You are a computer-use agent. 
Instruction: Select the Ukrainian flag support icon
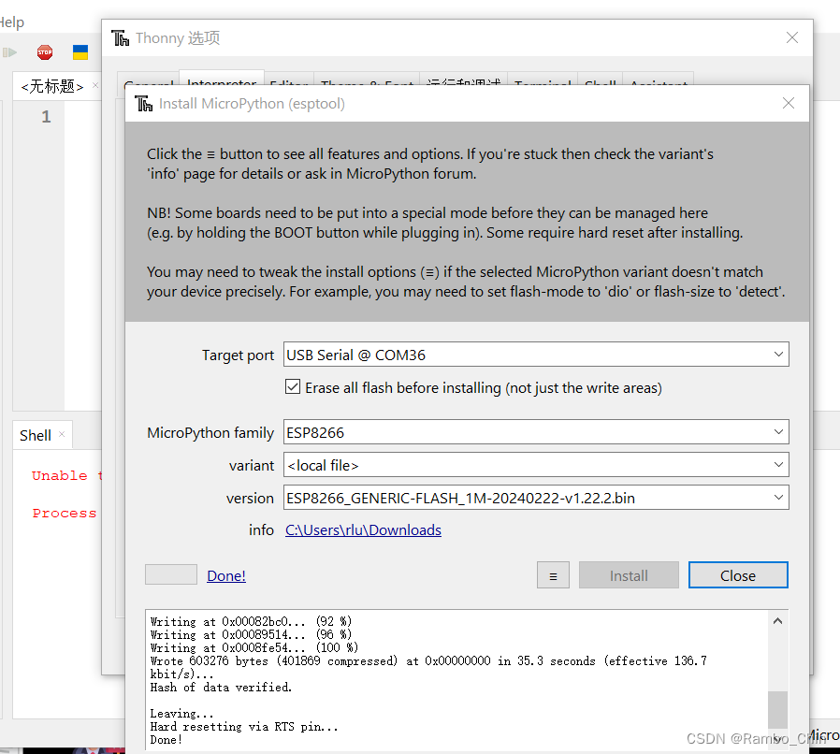[x=80, y=52]
